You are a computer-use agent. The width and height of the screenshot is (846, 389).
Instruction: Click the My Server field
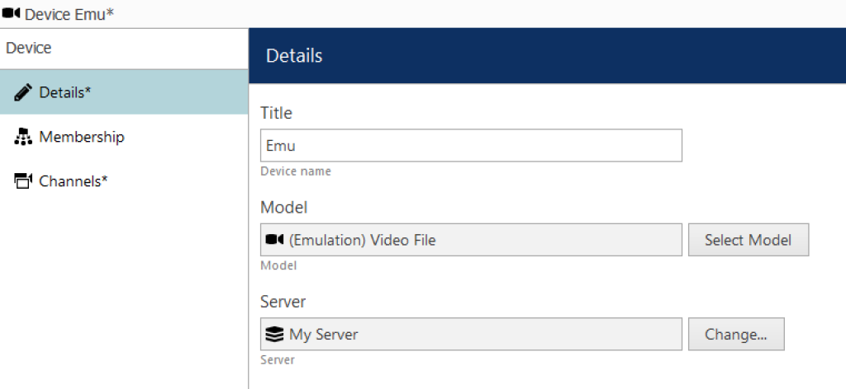[x=471, y=334]
